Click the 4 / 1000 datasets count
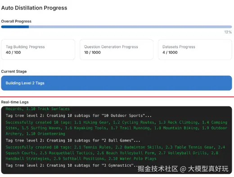The image size is (234, 178). pyautogui.click(x=170, y=52)
